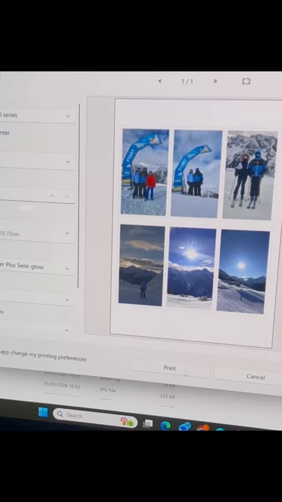Screen dimensions: 282x502
Task: Click the settings panel vertical scrollbar
Action: pyautogui.click(x=78, y=195)
